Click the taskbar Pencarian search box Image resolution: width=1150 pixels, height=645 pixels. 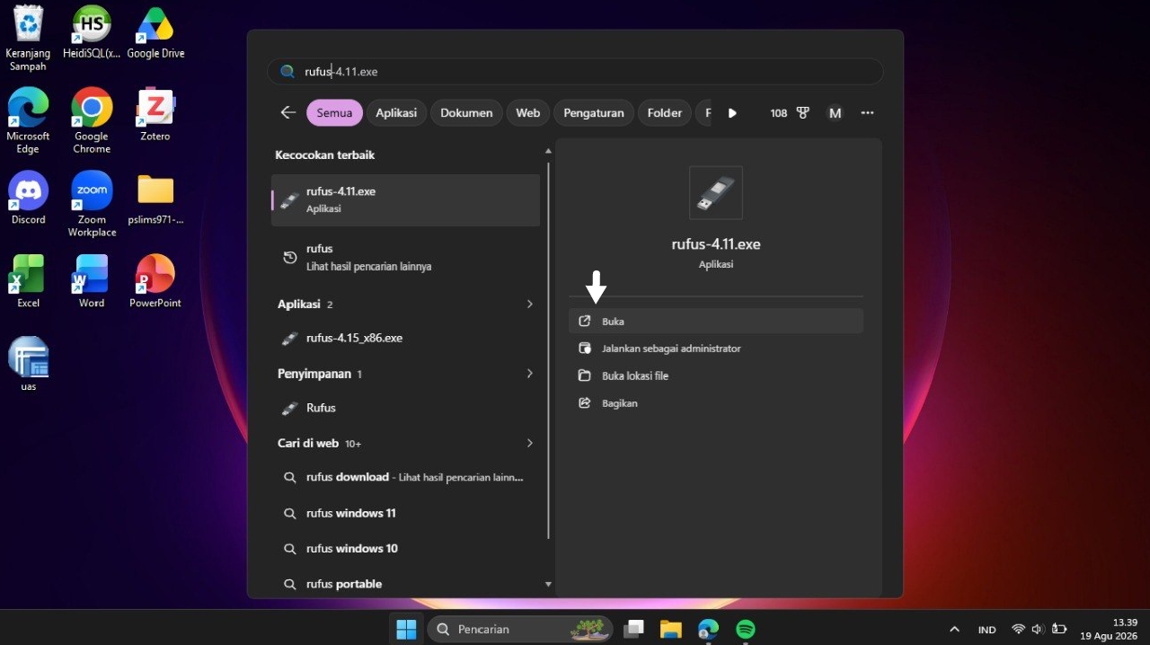point(520,629)
